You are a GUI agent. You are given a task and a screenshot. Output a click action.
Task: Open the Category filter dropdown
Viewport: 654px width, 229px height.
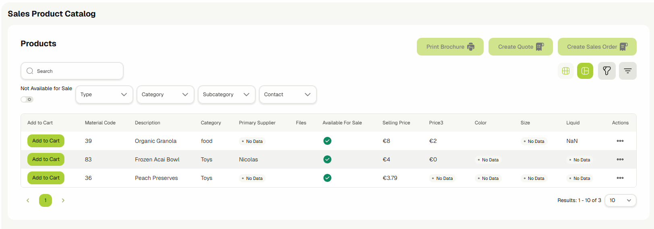pos(165,95)
